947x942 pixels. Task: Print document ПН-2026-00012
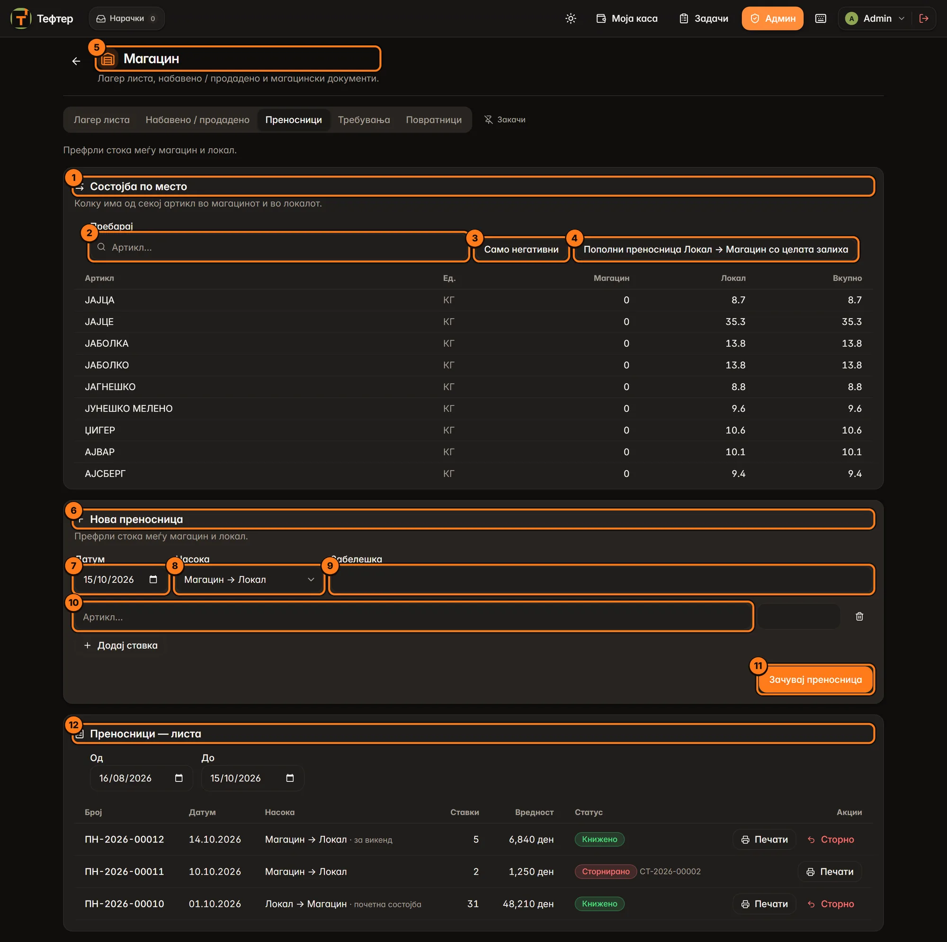click(764, 840)
